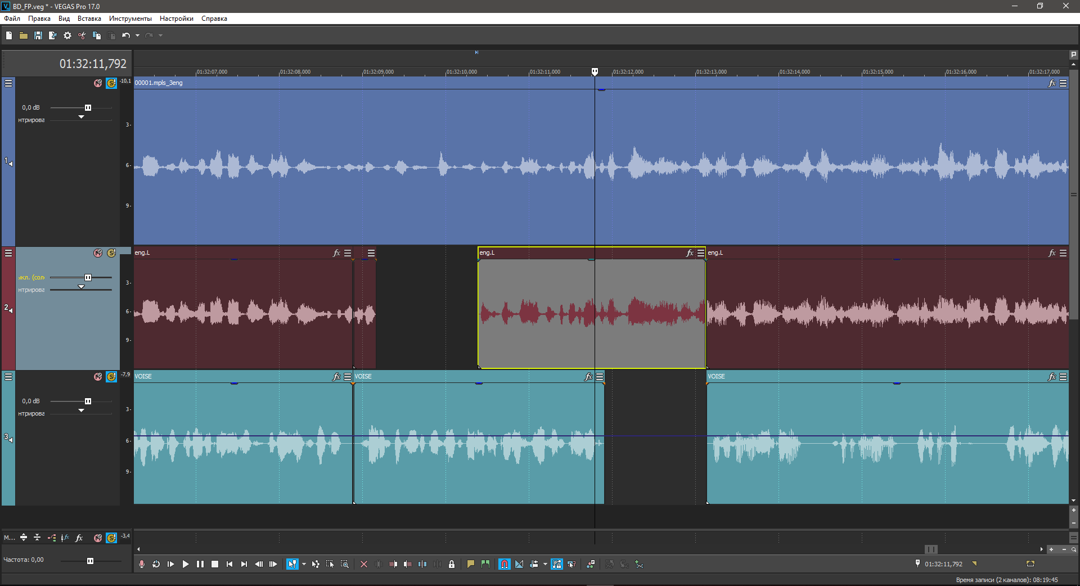Click track 1 volume slider handle
The image size is (1080, 586).
(x=88, y=107)
